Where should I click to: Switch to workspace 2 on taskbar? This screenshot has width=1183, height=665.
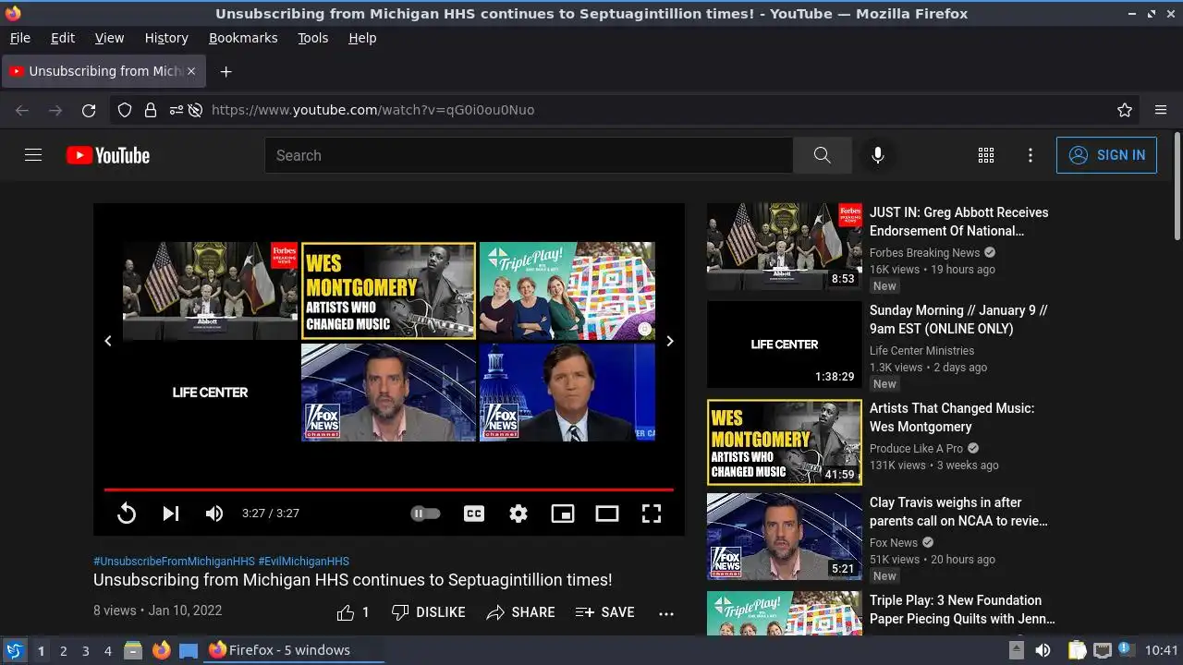63,650
